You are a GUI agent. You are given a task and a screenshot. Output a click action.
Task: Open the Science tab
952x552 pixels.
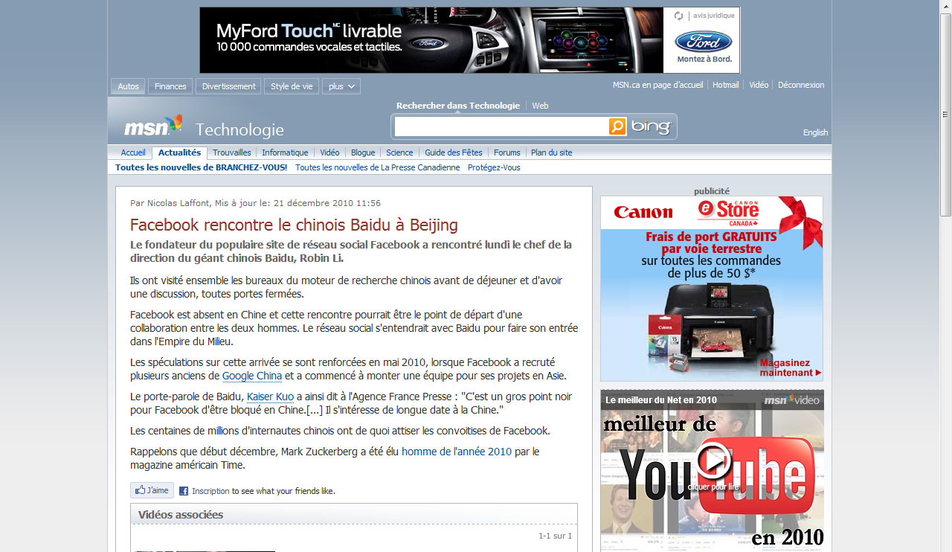[399, 153]
